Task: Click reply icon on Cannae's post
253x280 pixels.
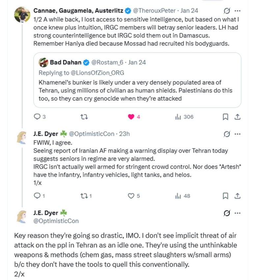Action: point(37,117)
